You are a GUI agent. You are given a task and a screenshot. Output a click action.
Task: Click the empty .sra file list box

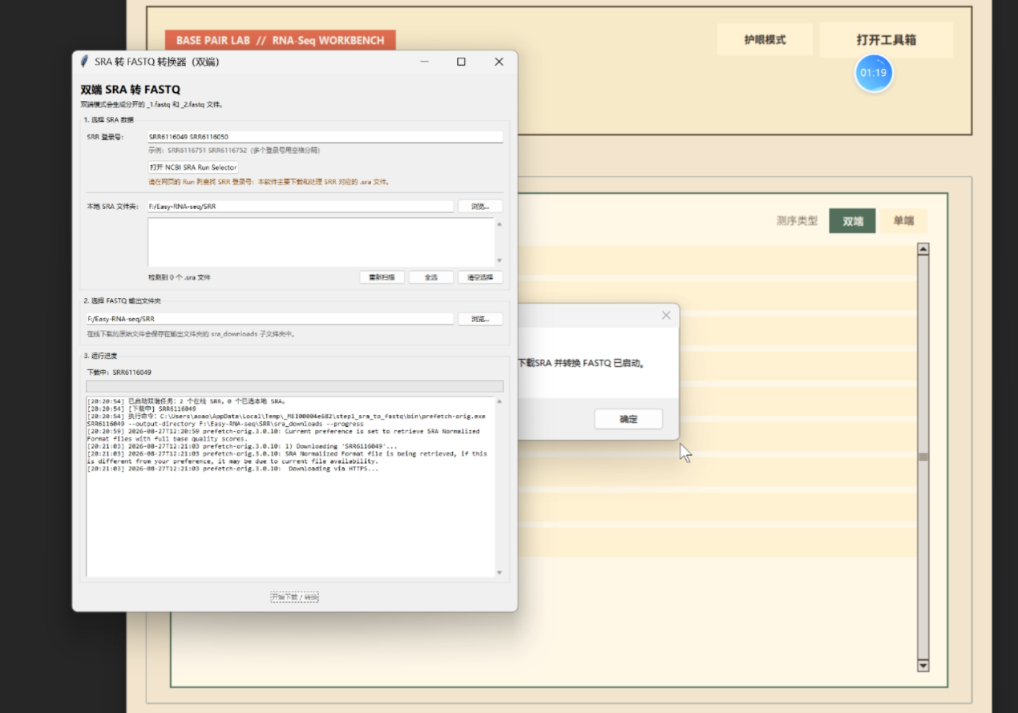click(x=321, y=241)
